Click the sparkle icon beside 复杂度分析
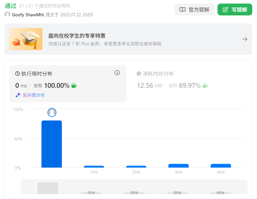257x199 pixels. 18,95
